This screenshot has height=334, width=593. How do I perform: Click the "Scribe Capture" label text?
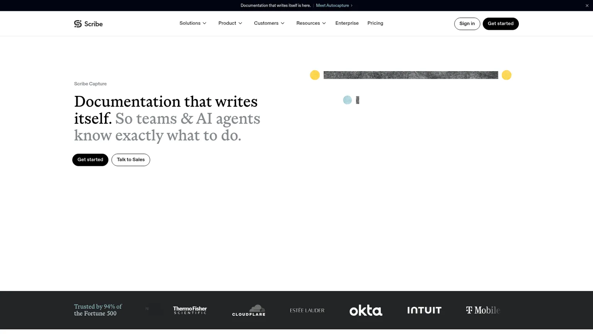(x=90, y=84)
